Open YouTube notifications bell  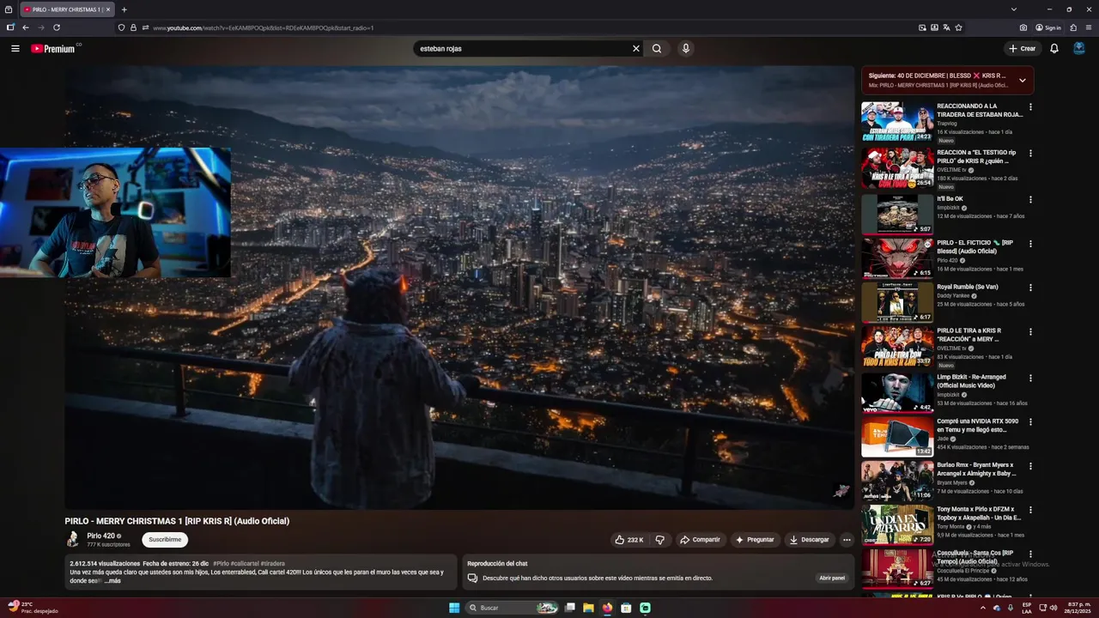click(x=1054, y=49)
